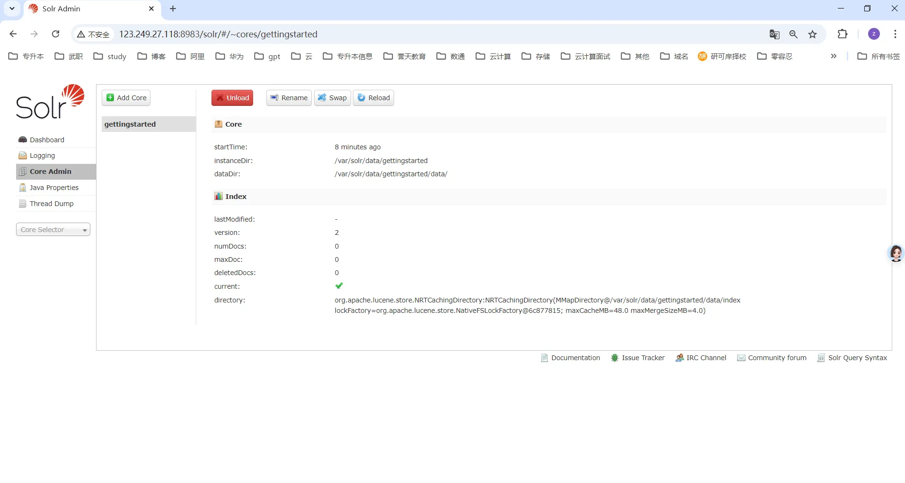905x483 pixels.
Task: View Java Properties
Action: [54, 188]
